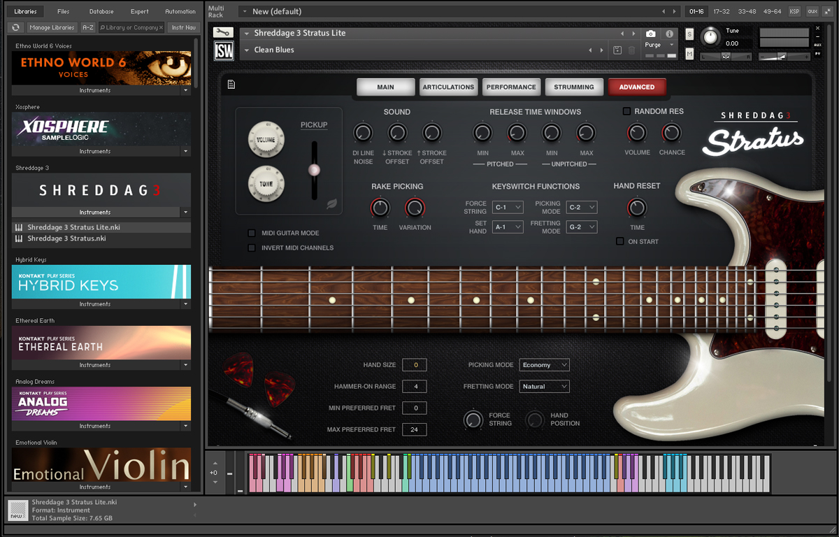Load Shreddage 3 Stratus.nki file
The image size is (839, 537).
click(x=101, y=238)
